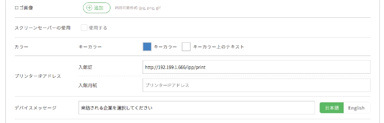Switch to the 日本語 language tab

[x=332, y=108]
